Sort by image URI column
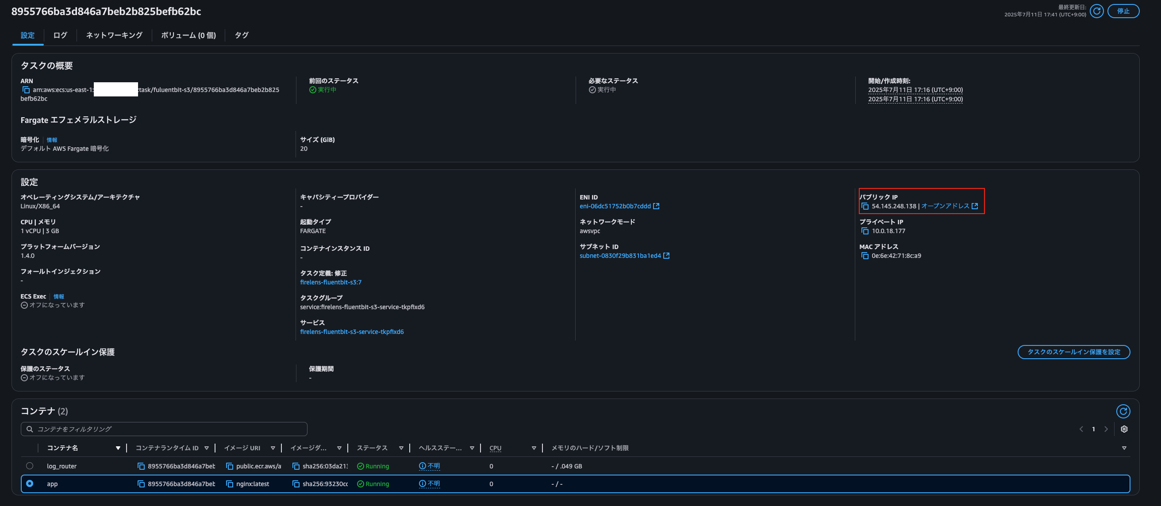This screenshot has width=1161, height=506. click(x=273, y=448)
